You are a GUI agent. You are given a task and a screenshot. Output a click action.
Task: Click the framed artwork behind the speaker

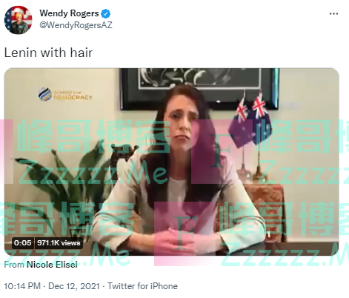[x=199, y=88]
